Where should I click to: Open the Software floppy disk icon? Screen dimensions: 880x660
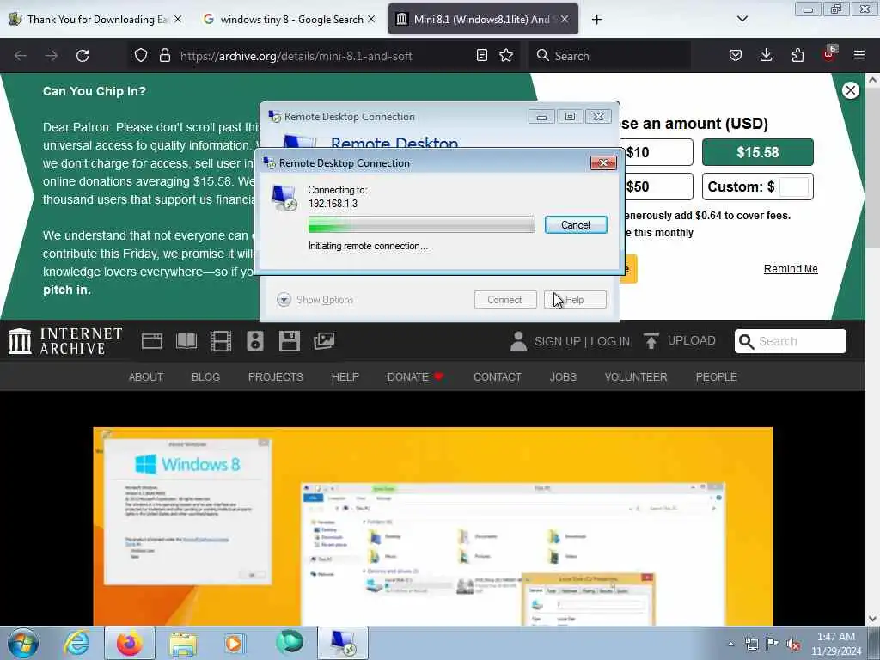289,340
